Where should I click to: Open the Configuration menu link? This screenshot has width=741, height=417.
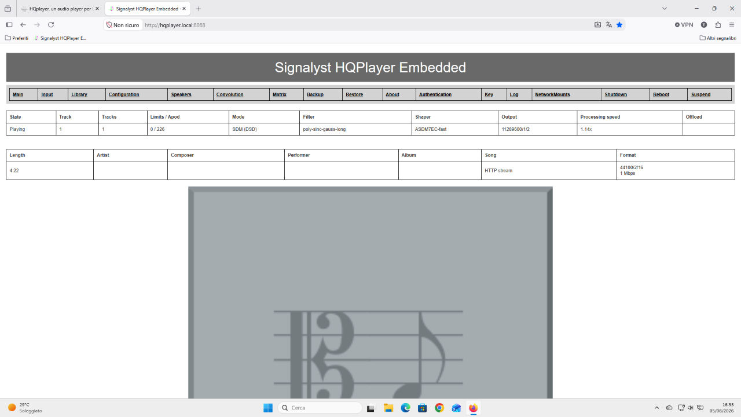coord(124,94)
